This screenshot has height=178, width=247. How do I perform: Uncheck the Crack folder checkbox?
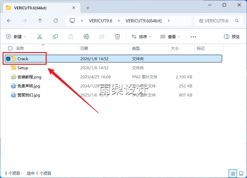coord(8,59)
